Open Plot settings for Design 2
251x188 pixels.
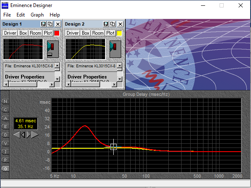click(110, 33)
